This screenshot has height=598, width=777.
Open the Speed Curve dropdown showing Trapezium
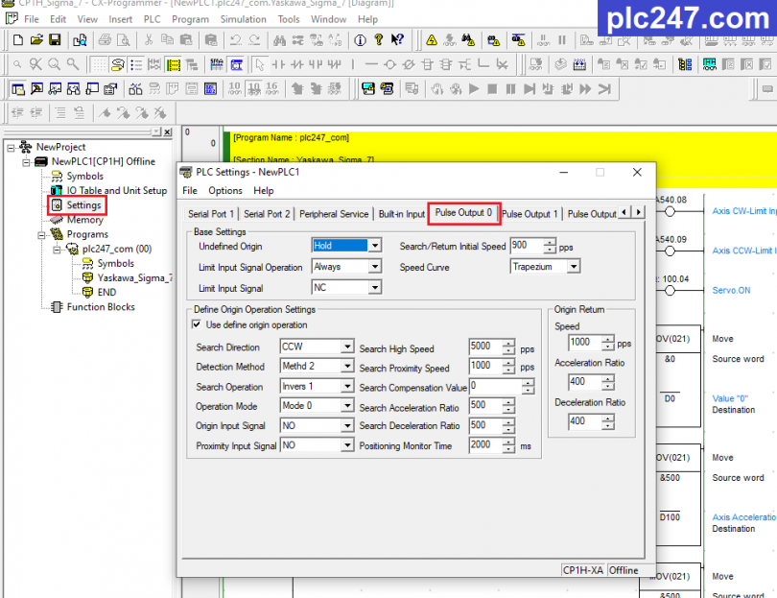coord(574,266)
